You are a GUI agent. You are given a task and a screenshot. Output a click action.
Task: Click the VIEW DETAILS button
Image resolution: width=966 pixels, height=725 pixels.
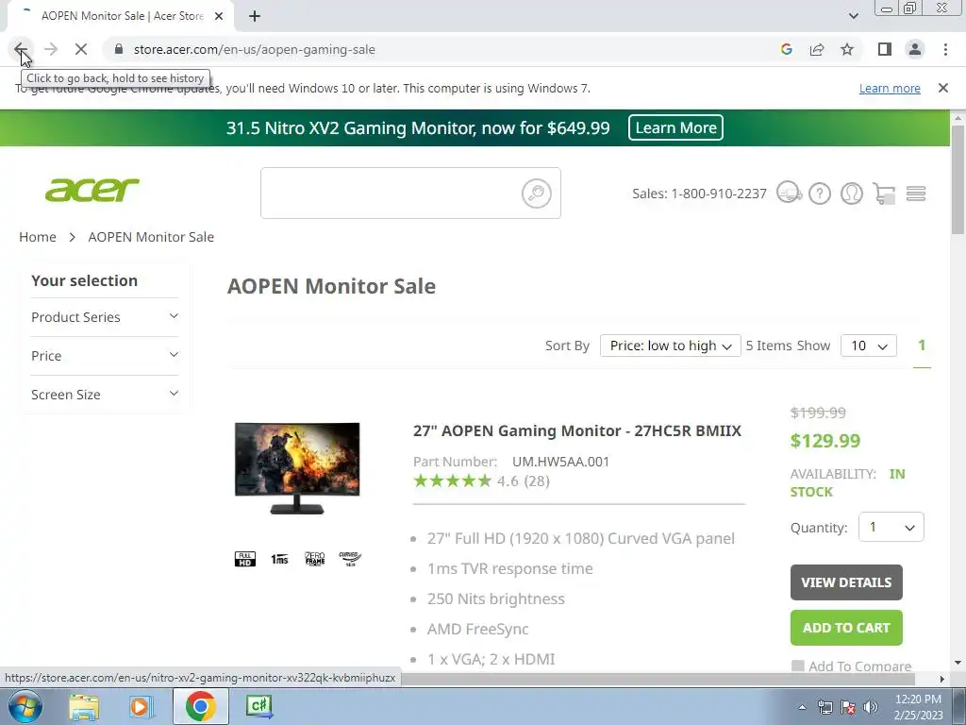(x=846, y=582)
